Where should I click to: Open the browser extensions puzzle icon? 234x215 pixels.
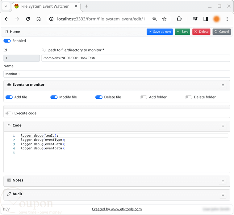coord(179,19)
